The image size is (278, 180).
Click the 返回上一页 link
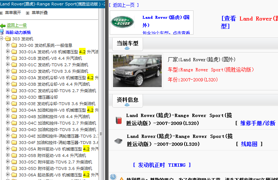(x=123, y=5)
